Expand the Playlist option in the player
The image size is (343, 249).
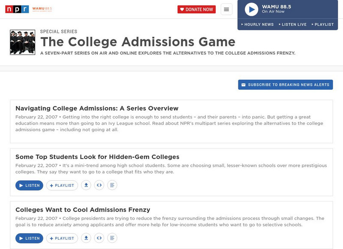(x=322, y=24)
